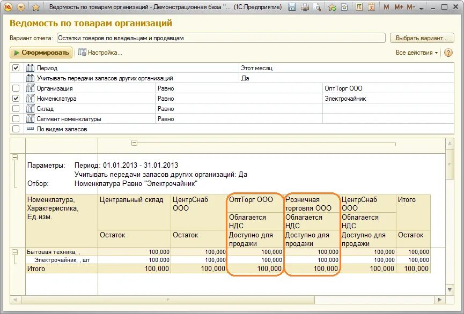Open the calendar icon
464x314 pixels.
[371, 7]
